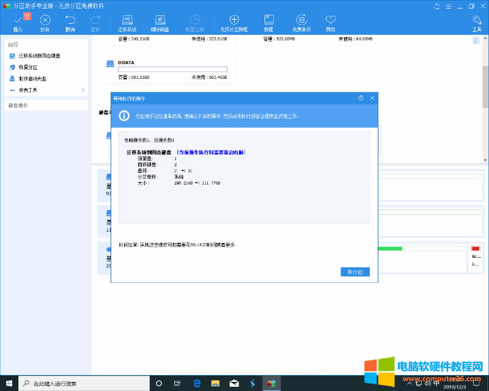Select 迁移系统到固态硬盘 in wizard panel
489x391 pixels.
(40, 56)
